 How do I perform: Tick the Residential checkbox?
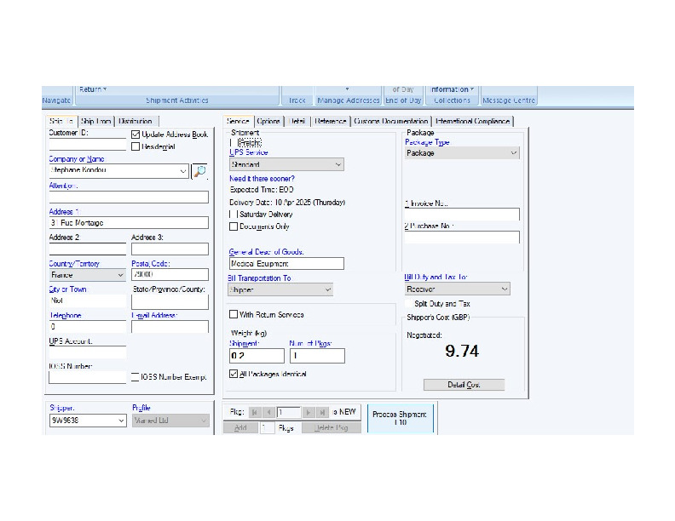136,146
